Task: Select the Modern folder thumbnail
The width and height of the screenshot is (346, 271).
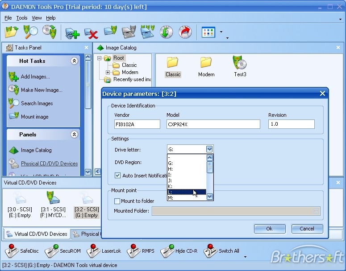Action: [x=206, y=67]
